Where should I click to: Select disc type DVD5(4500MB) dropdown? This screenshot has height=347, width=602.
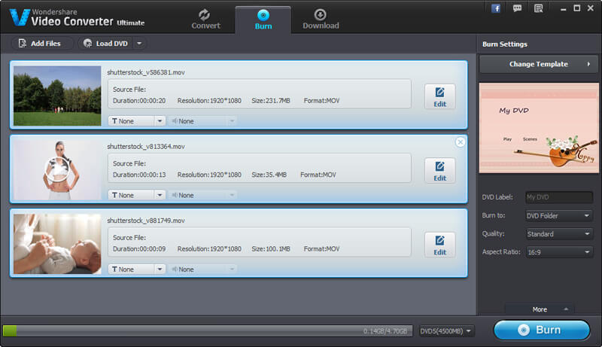(x=447, y=330)
